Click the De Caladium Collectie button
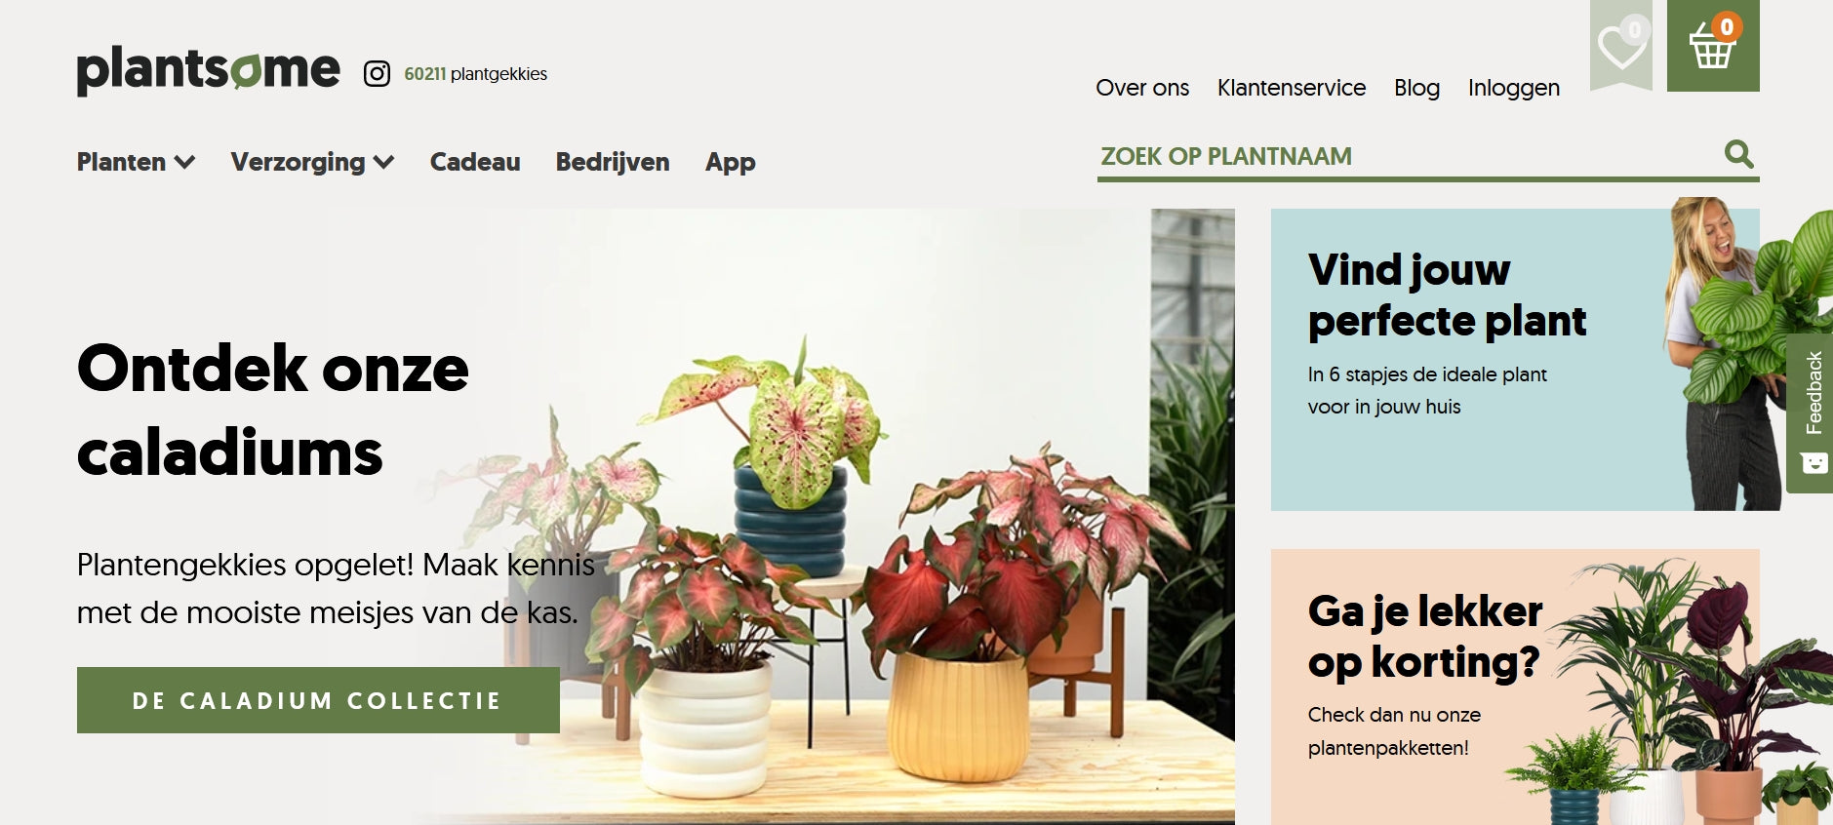Screen dimensions: 1833x825 318,700
